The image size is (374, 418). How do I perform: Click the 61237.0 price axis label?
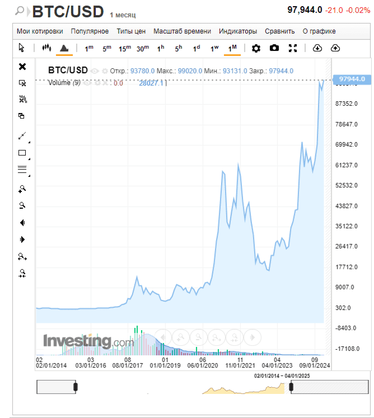346,165
